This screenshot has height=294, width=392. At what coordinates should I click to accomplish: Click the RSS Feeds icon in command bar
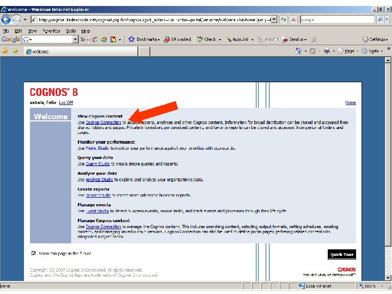tap(313, 51)
